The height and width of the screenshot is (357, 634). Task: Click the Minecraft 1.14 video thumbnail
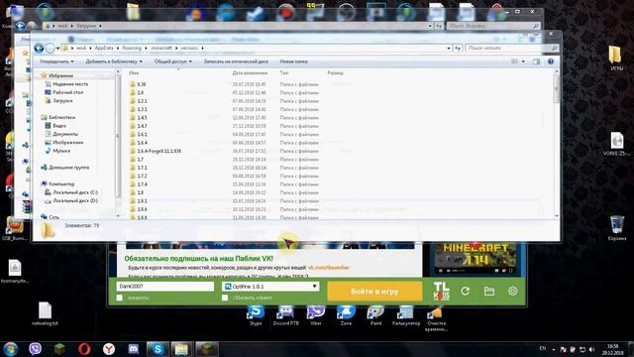tap(475, 258)
